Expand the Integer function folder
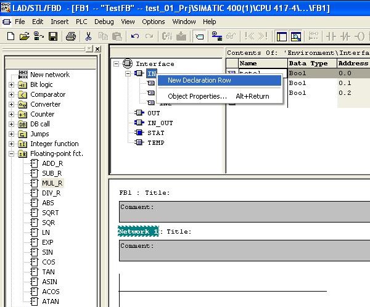 pyautogui.click(x=11, y=144)
